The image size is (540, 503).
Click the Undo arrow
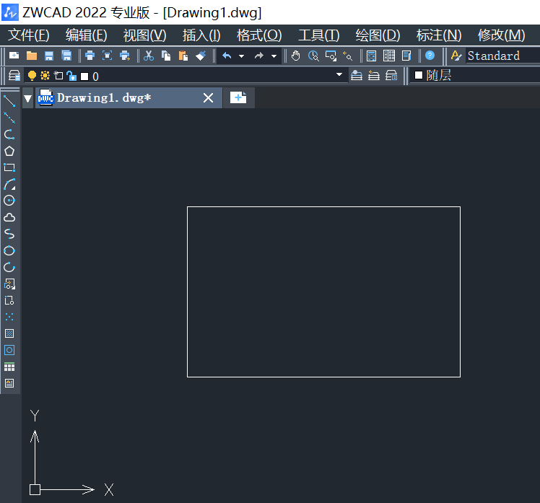(x=227, y=56)
